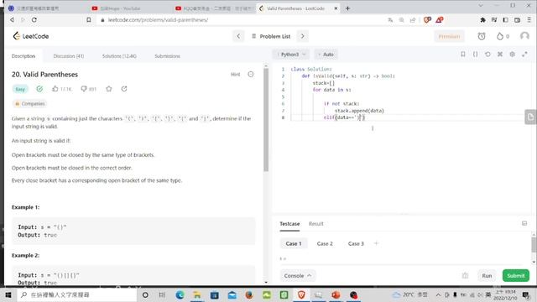The width and height of the screenshot is (537, 302).
Task: Go to previous problem arrow
Action: [238, 36]
